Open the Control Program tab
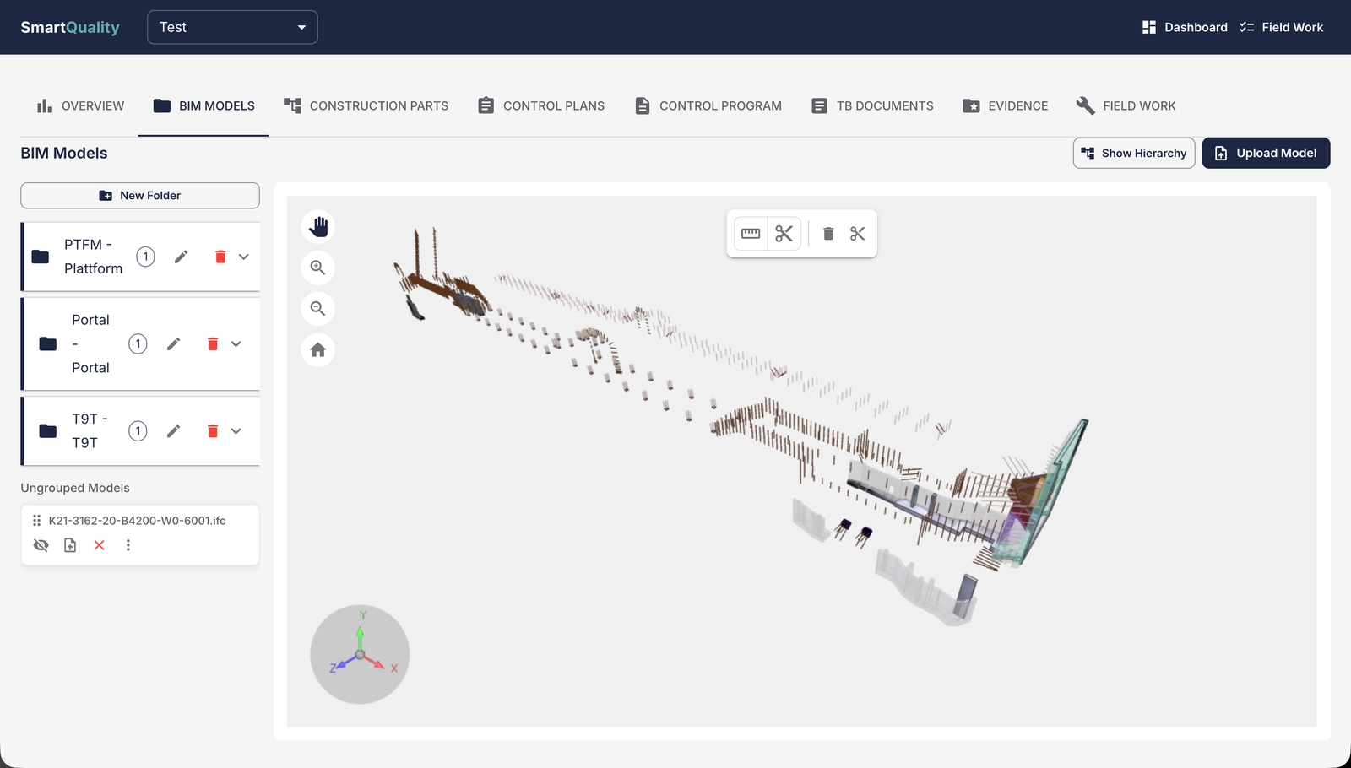Image resolution: width=1351 pixels, height=768 pixels. [708, 105]
